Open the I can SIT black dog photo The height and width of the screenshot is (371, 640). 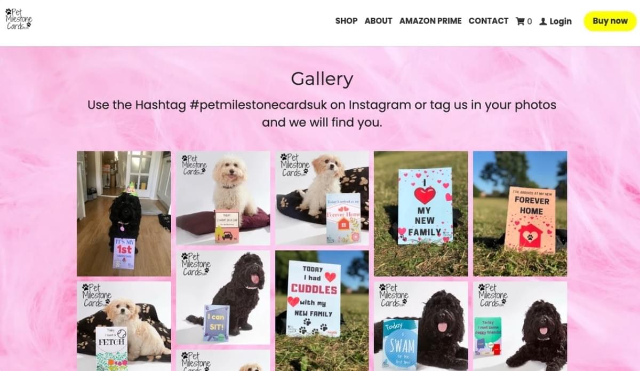[223, 297]
